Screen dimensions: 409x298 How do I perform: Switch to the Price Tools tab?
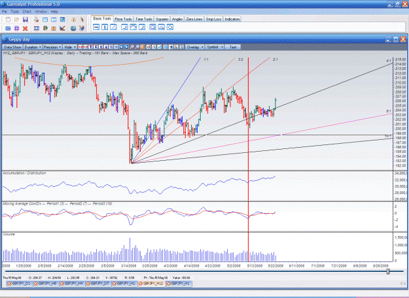click(x=123, y=19)
